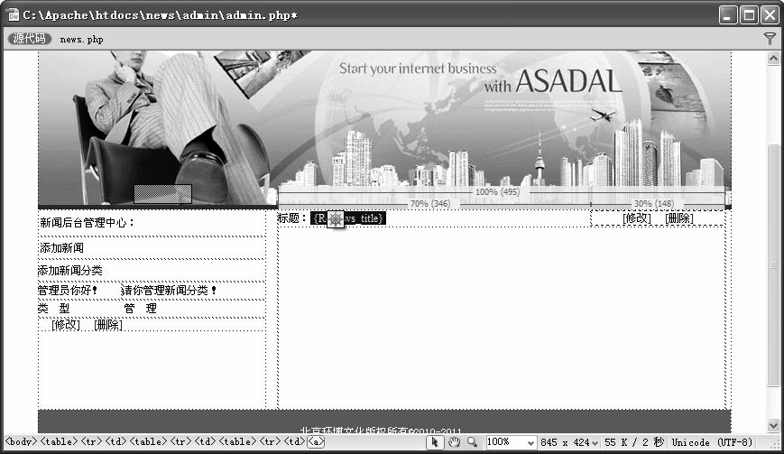The image size is (784, 454).
Task: Click [删除] beside the news title row
Action: [679, 218]
